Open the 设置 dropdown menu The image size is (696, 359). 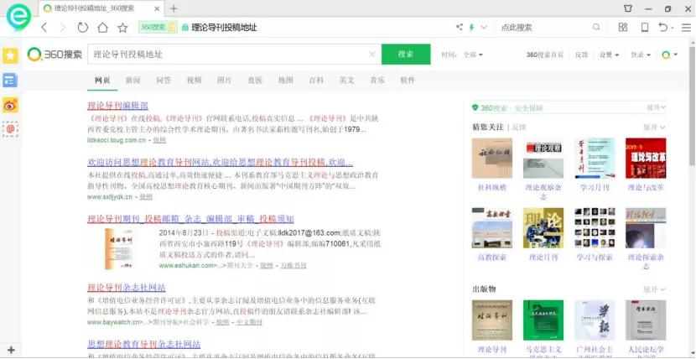click(x=609, y=55)
